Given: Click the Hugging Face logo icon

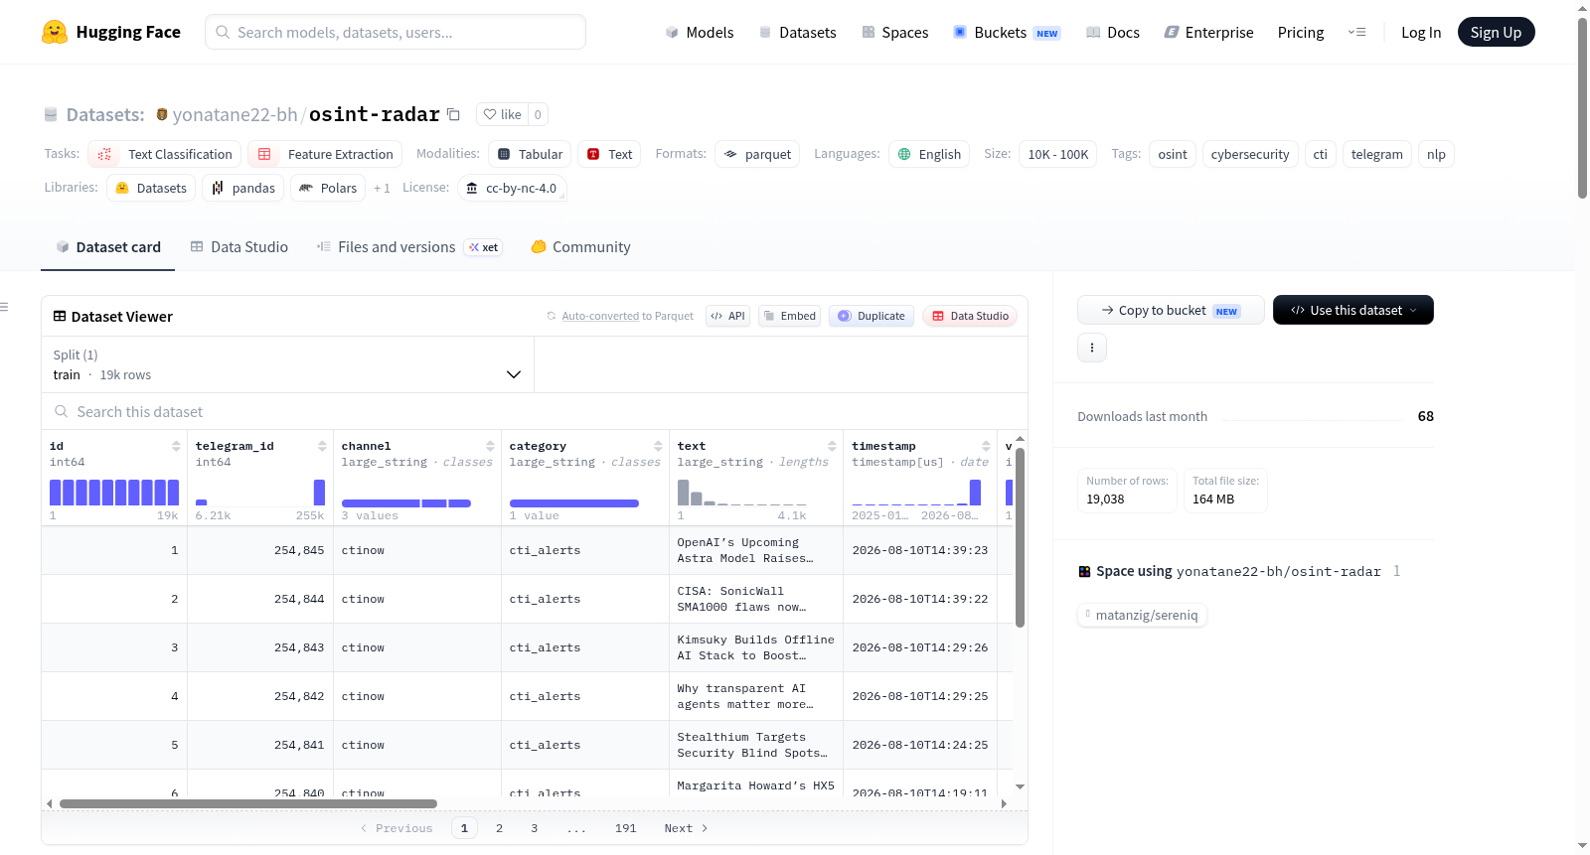Looking at the screenshot, I should coord(55,32).
